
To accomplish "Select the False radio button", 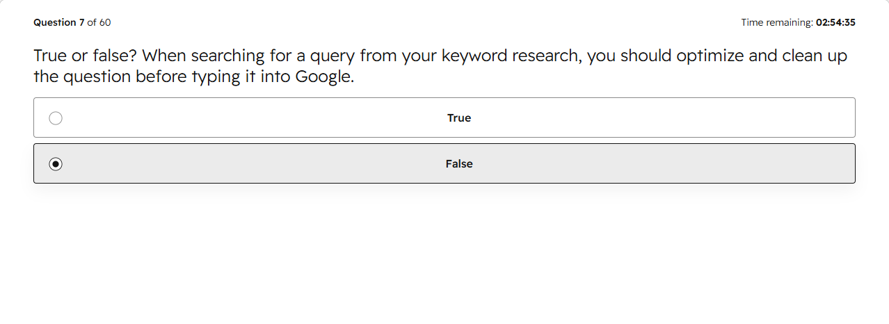I will click(56, 164).
